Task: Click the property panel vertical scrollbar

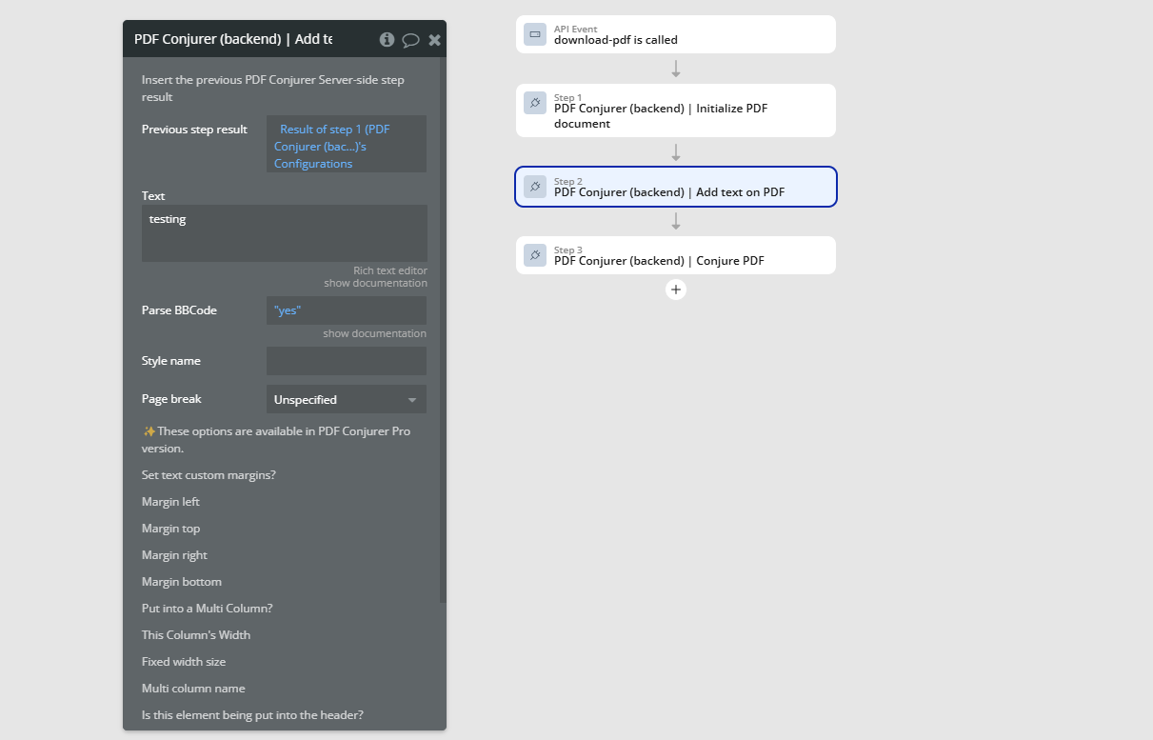Action: click(443, 330)
